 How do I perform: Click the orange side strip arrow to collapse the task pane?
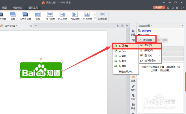185,82
